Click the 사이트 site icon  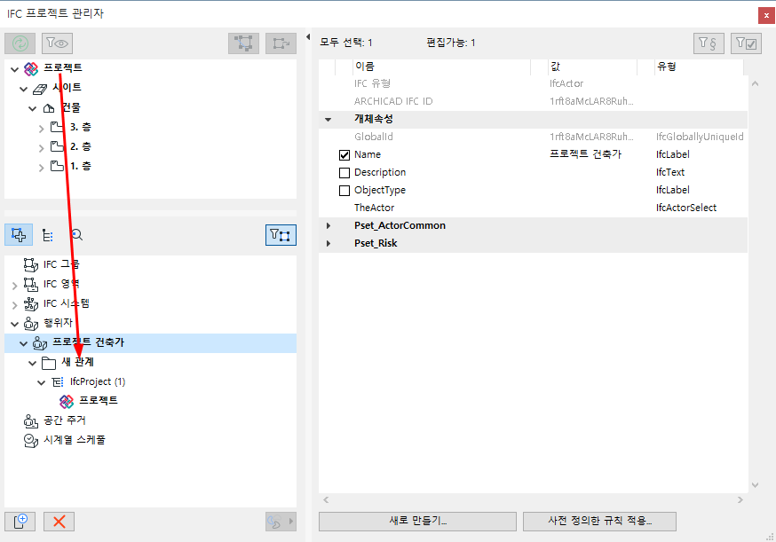tap(40, 89)
